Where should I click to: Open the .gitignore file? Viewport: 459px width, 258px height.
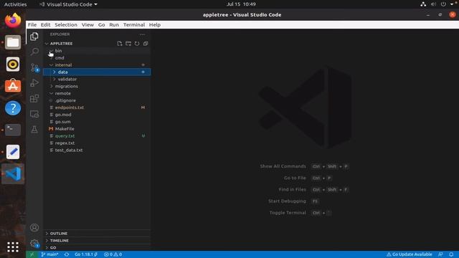pyautogui.click(x=97, y=100)
